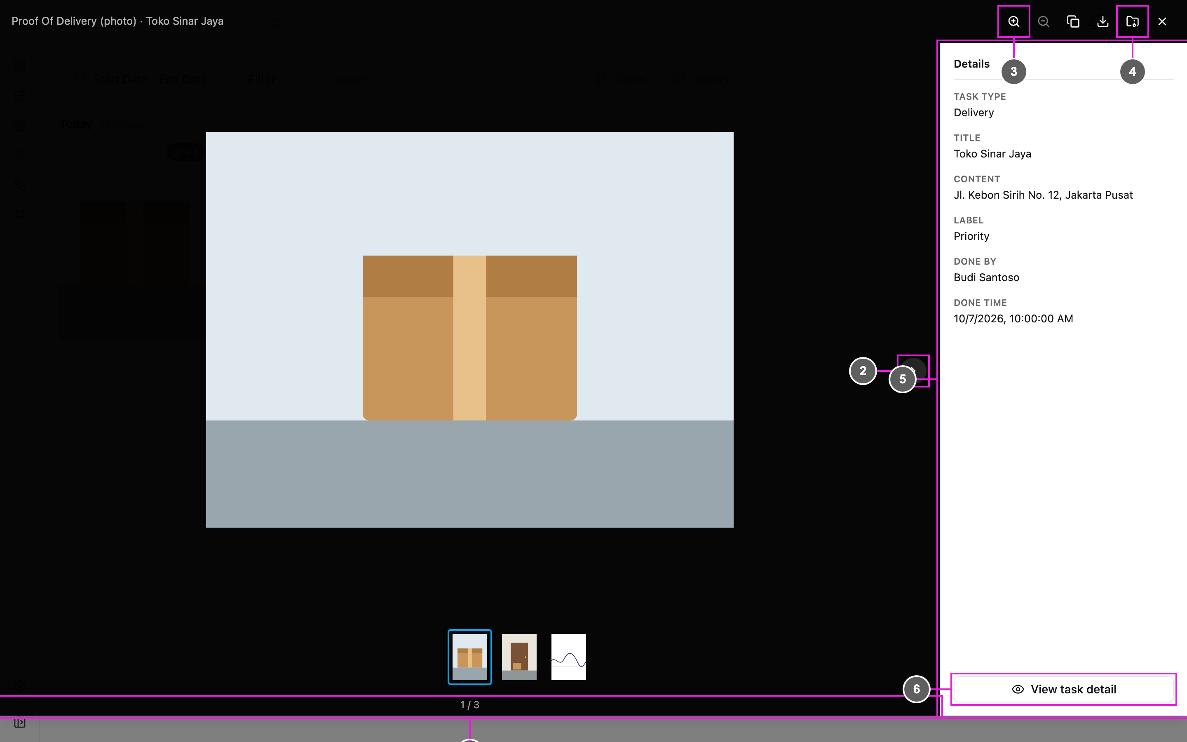Image resolution: width=1187 pixels, height=742 pixels.
Task: Copy the photo using the duplicate icon
Action: tap(1073, 21)
